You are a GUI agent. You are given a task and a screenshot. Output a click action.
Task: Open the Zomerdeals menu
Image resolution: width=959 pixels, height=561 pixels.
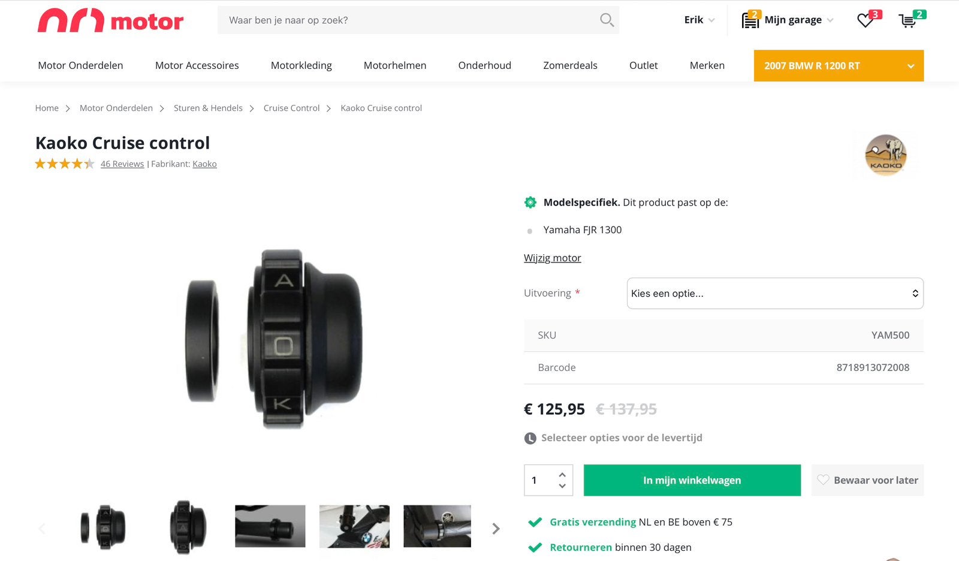[570, 65]
